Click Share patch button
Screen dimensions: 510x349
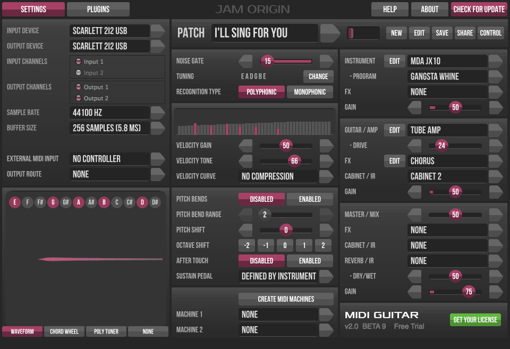point(465,33)
